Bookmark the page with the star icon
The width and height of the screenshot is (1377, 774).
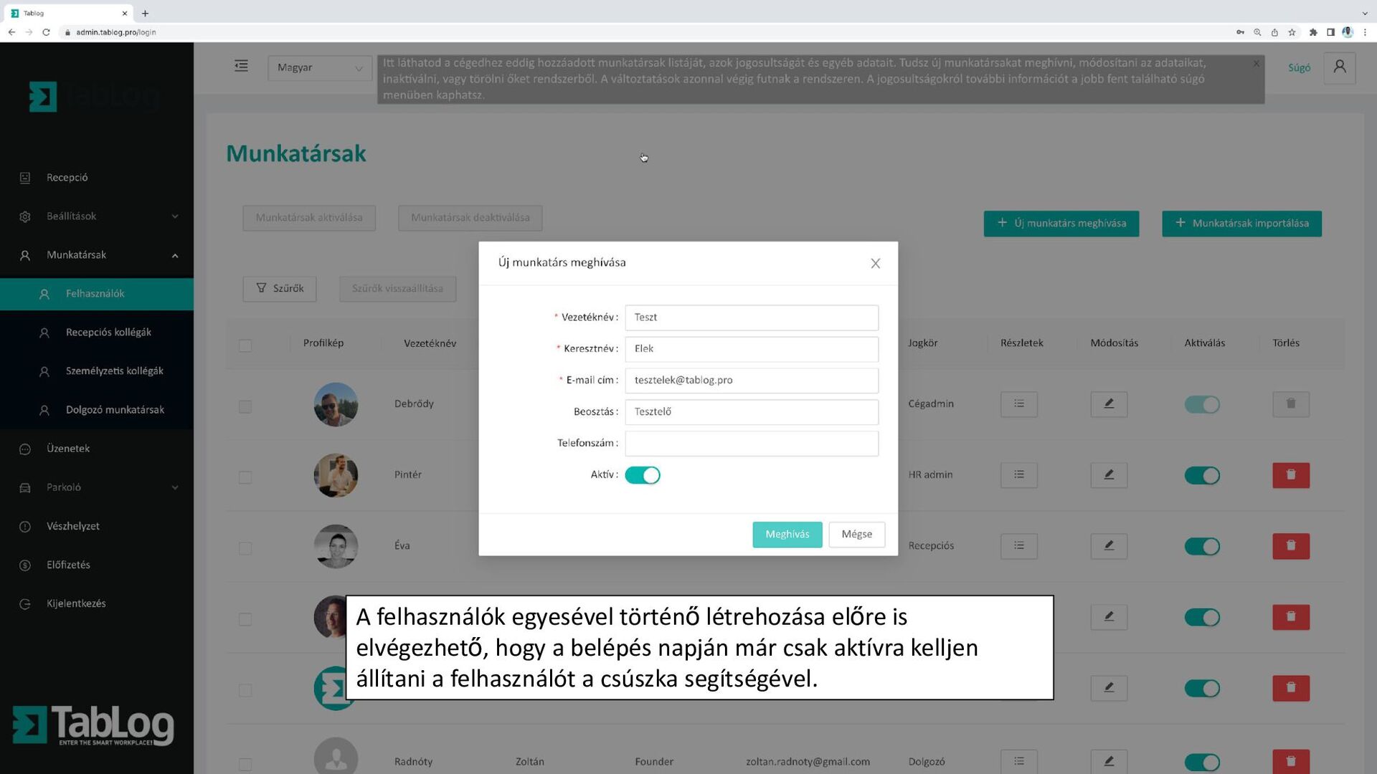point(1292,32)
